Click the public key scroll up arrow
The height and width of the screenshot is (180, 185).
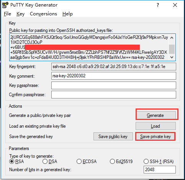172,38
